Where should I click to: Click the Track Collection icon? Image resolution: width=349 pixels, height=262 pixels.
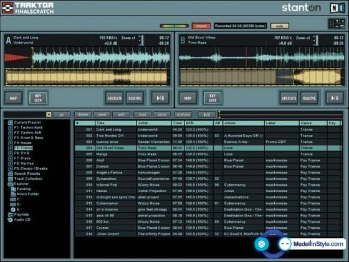11,179
